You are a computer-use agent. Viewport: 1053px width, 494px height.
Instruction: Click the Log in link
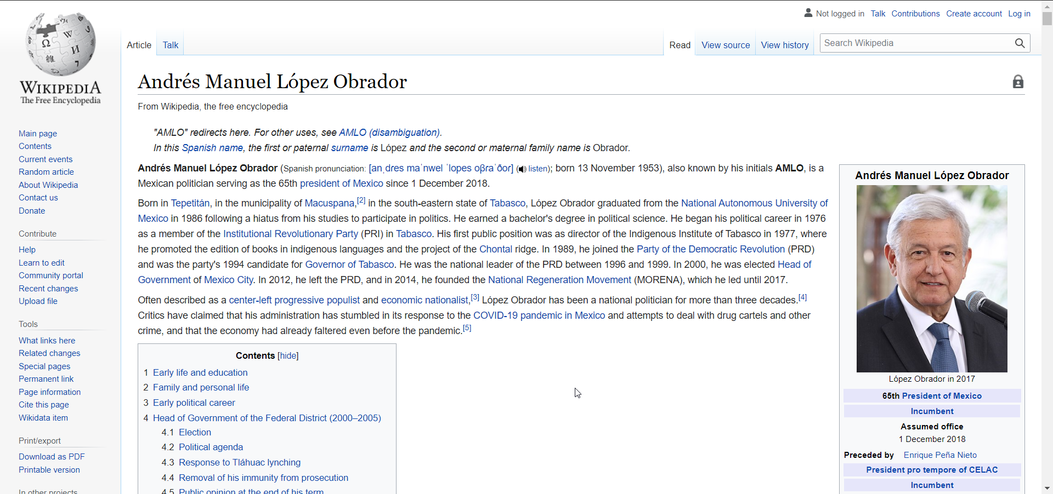click(1019, 14)
